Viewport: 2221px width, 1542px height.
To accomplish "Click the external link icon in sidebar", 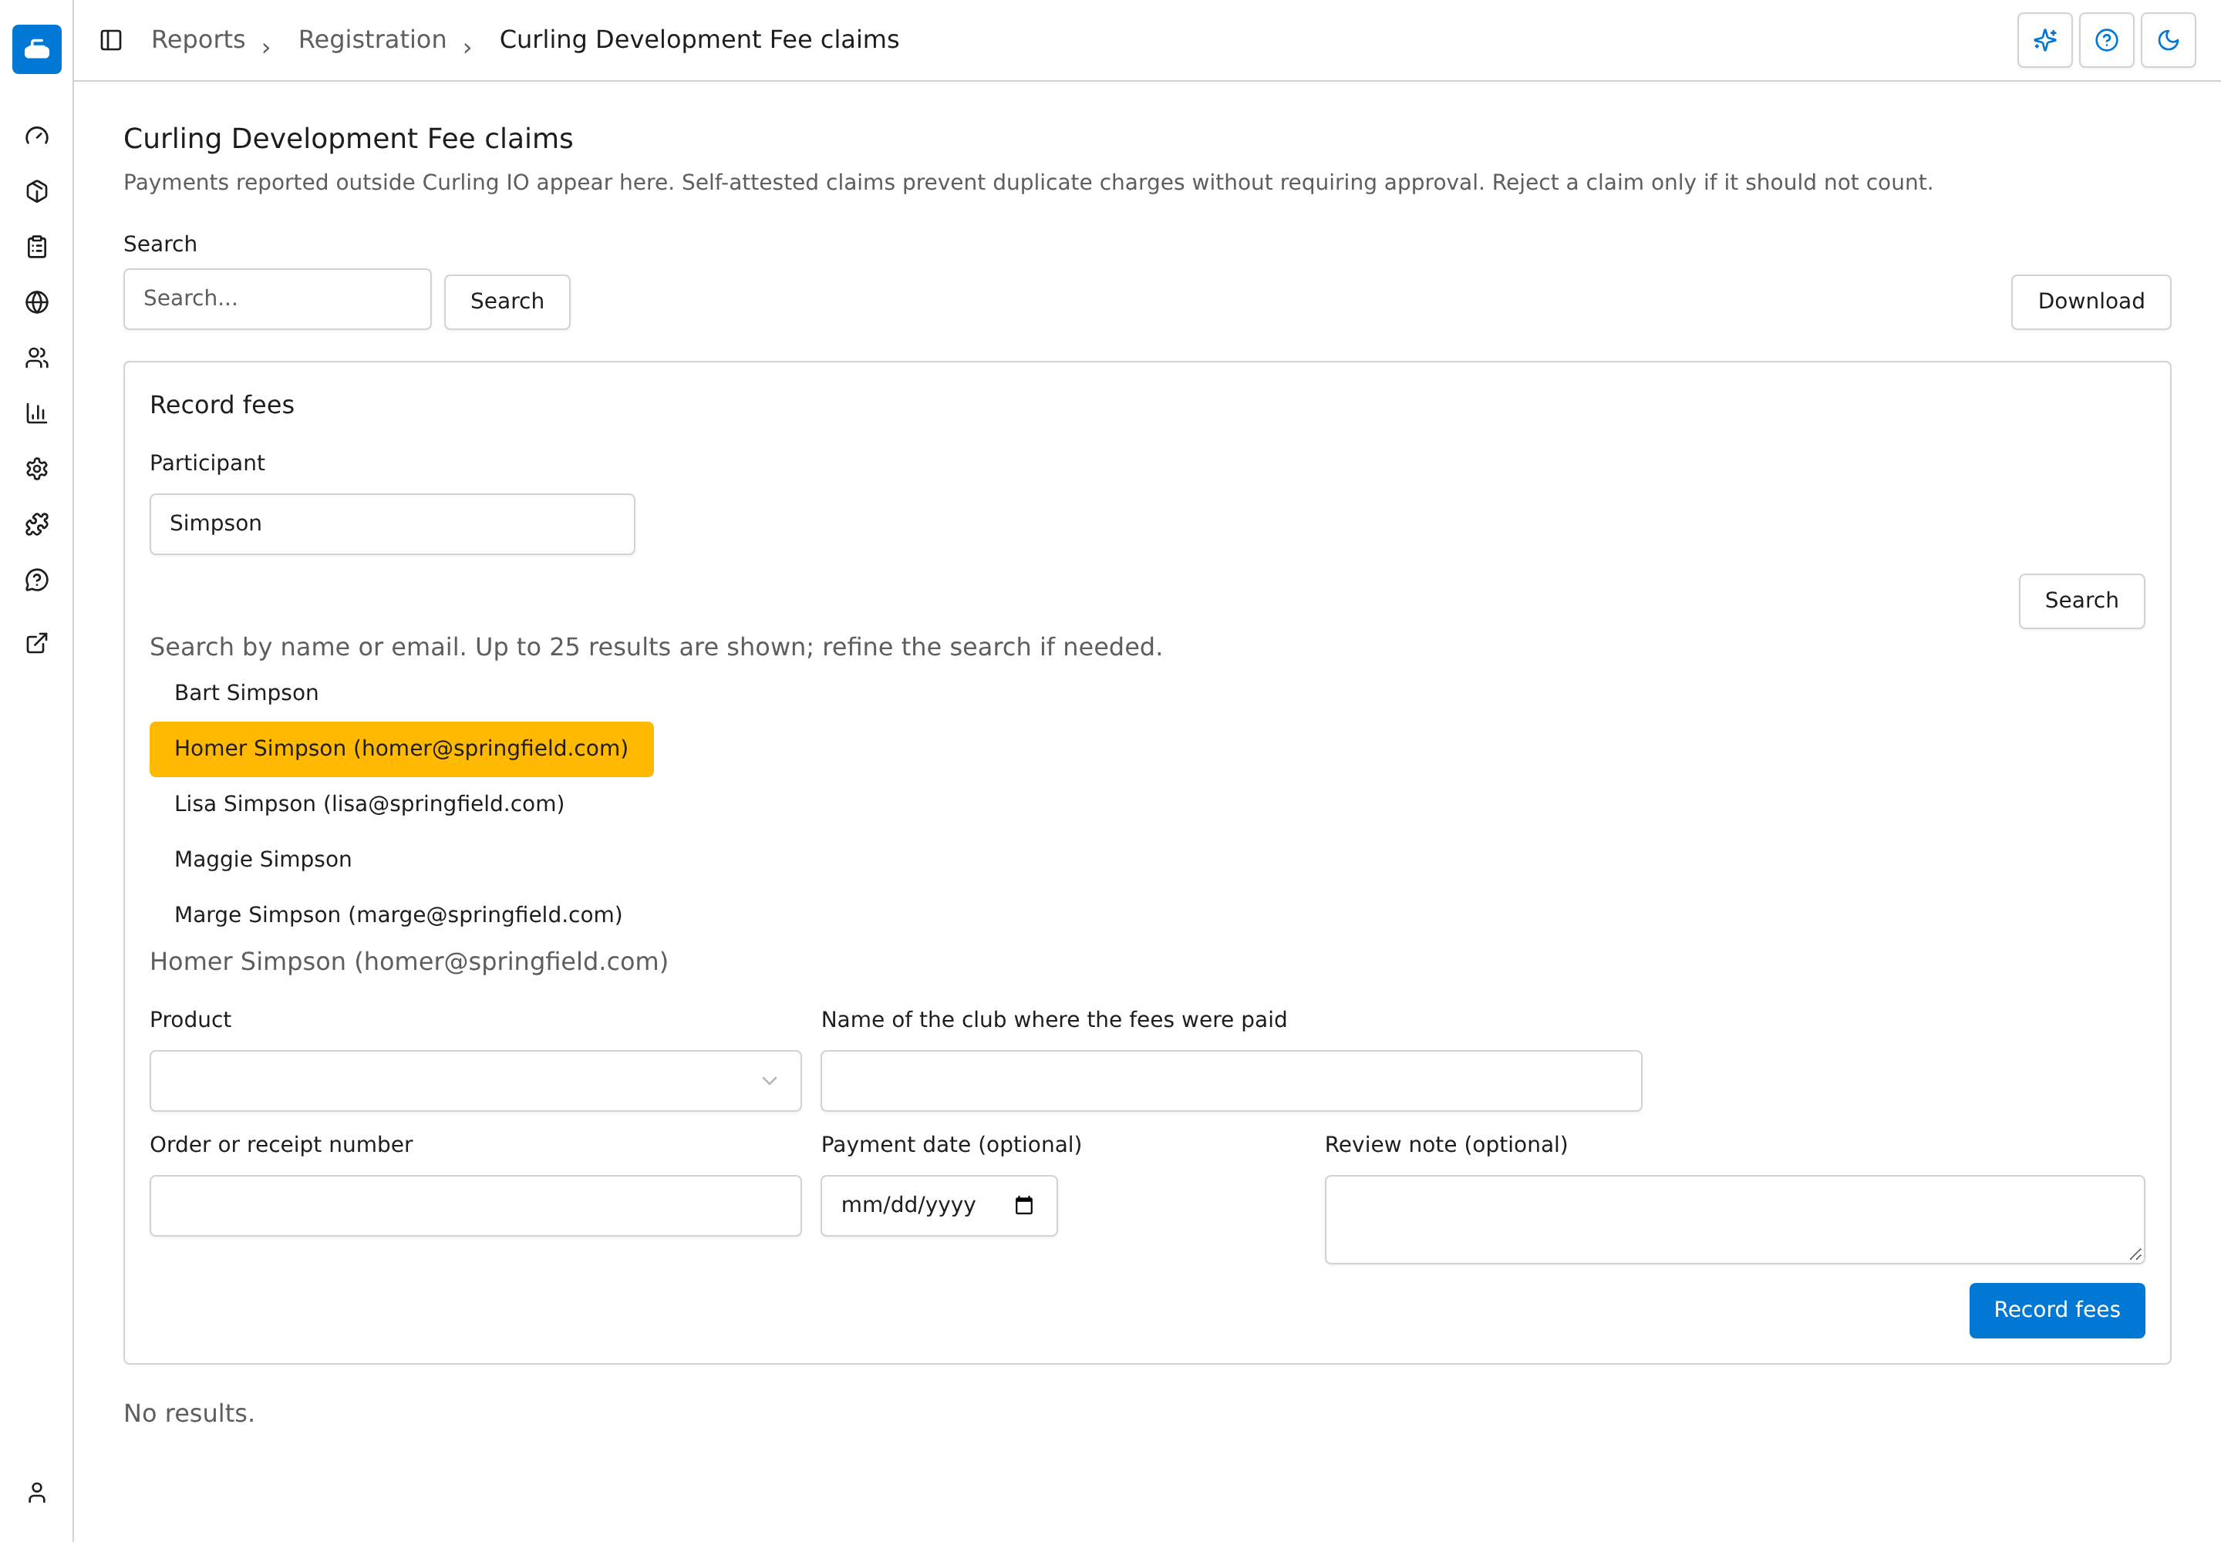I will tap(37, 644).
